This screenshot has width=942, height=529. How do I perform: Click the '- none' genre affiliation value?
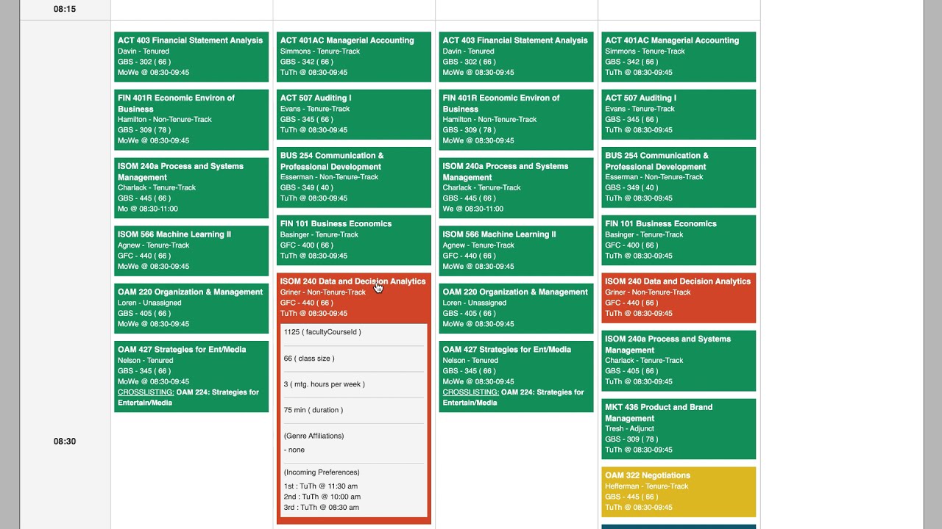click(294, 450)
